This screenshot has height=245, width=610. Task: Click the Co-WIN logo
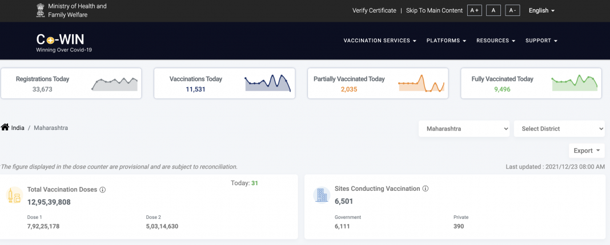pos(60,41)
